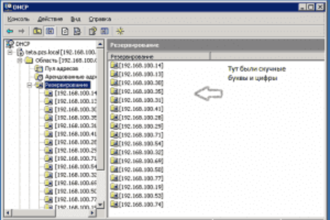This screenshot has width=330, height=220.
Task: Click the Forward arrow toolbar icon
Action: point(21,31)
